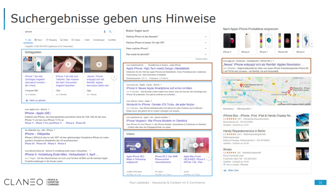Open iPhone – Wikipedia result
This screenshot has width=333, height=187.
point(37,134)
